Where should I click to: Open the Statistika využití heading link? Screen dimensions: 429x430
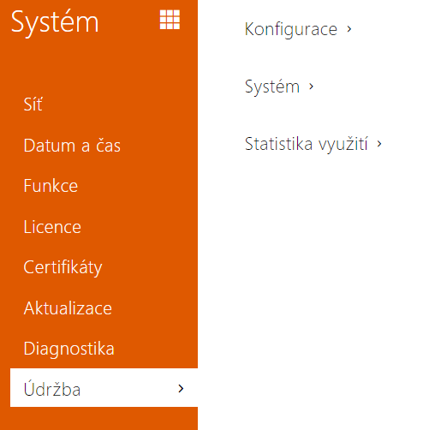pyautogui.click(x=307, y=144)
